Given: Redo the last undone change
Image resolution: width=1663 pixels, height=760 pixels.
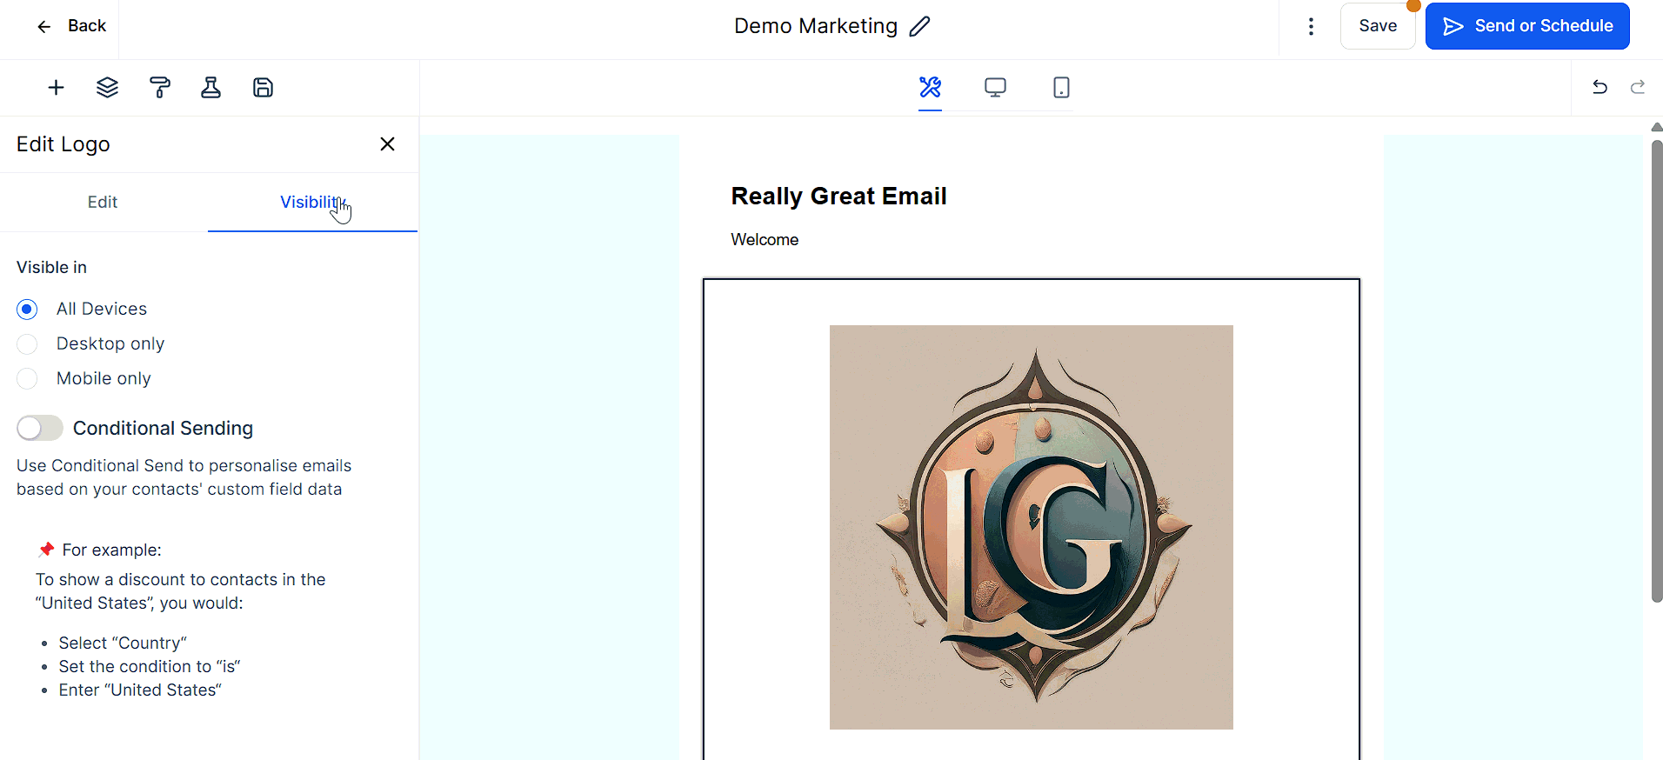Looking at the screenshot, I should 1637,87.
